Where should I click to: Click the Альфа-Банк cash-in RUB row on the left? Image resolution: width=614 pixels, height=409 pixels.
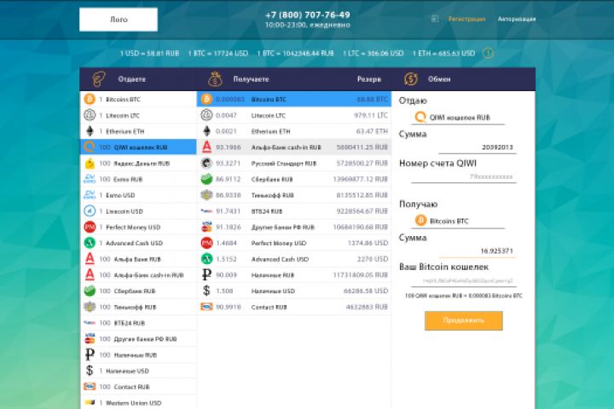[x=138, y=275]
